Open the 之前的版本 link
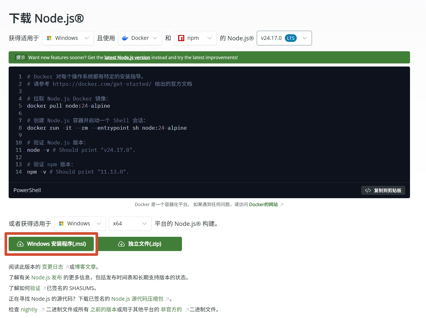 pos(103,310)
